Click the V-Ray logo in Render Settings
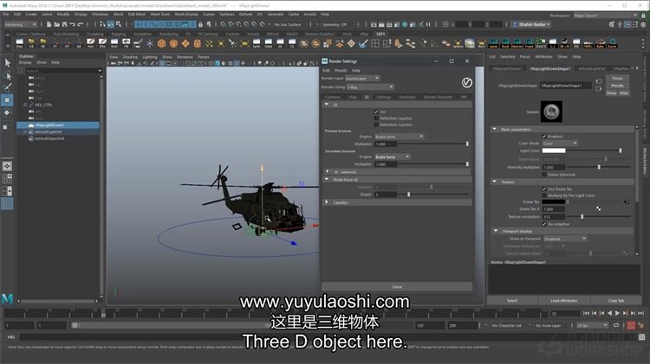Image resolution: width=650 pixels, height=364 pixels. pos(467,83)
